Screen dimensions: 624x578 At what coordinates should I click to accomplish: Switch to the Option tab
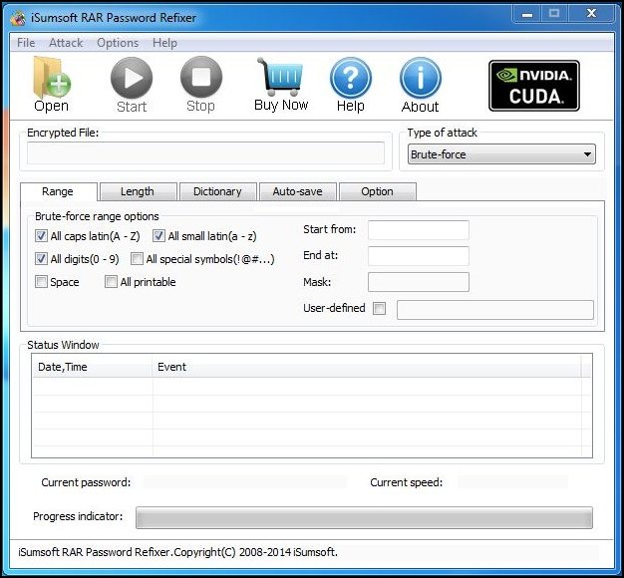377,191
